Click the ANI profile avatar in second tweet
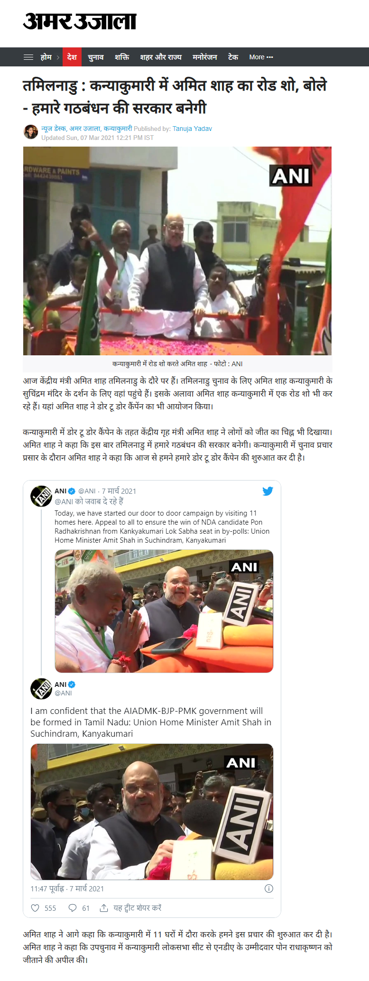Screen dimensions: 369x981 (41, 689)
